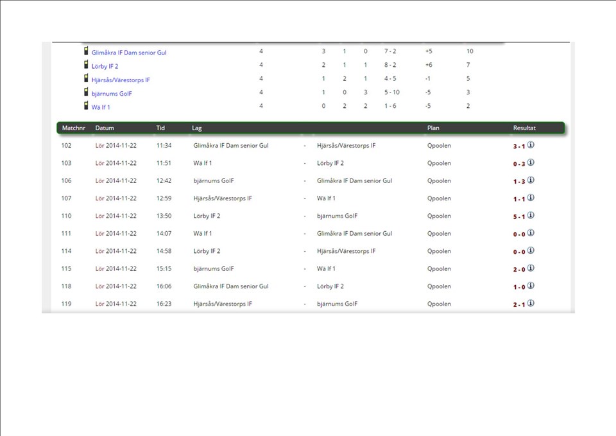Click the Resultat column header
Viewport: 616px width, 436px height.
pyautogui.click(x=524, y=128)
